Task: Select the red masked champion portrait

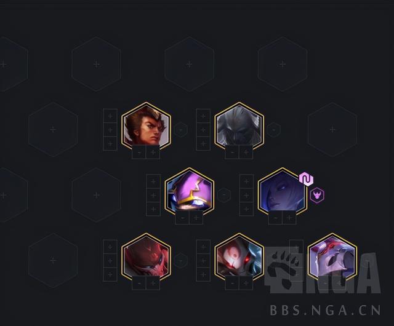Action: [x=146, y=258]
